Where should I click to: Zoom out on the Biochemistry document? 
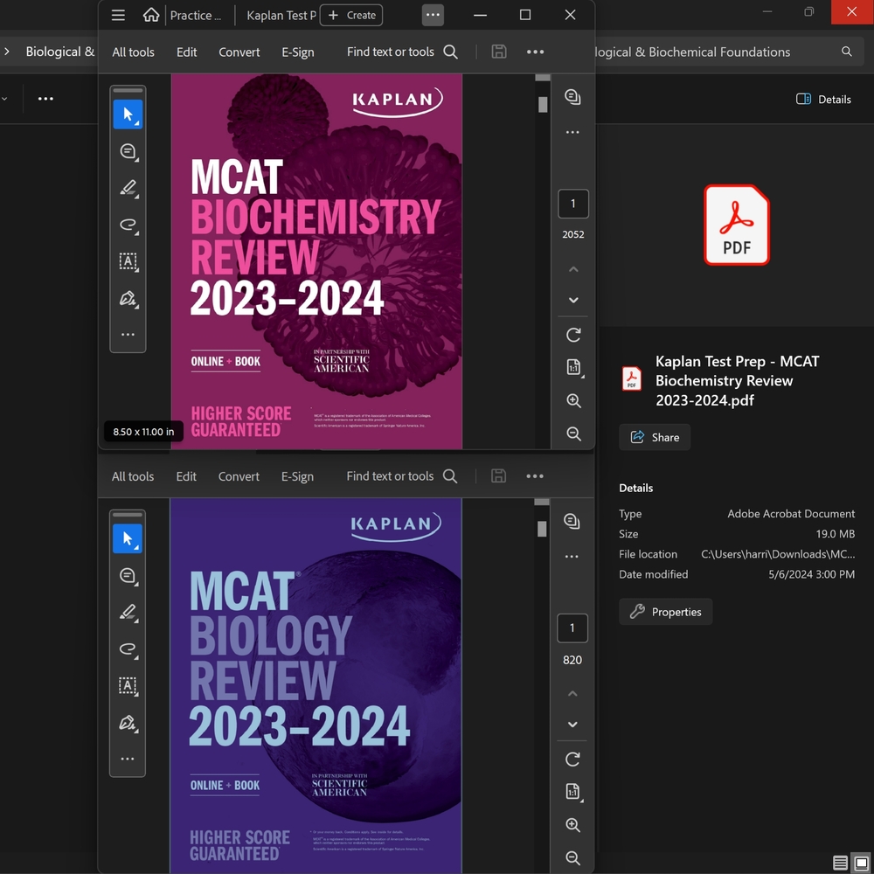coord(573,434)
